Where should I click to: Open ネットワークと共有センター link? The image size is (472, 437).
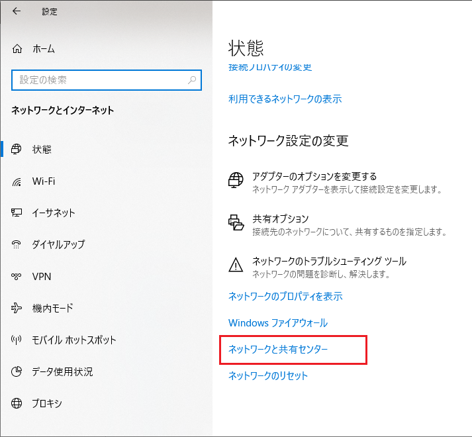tap(278, 349)
